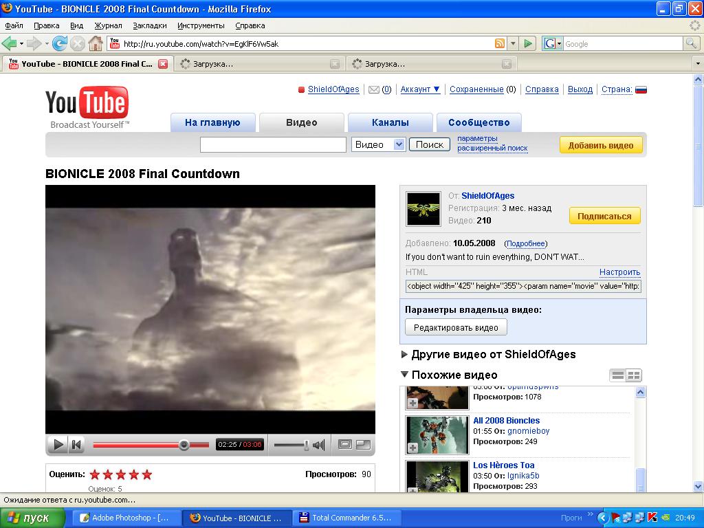The width and height of the screenshot is (704, 528).
Task: Click the пуск Start button
Action: 32,518
